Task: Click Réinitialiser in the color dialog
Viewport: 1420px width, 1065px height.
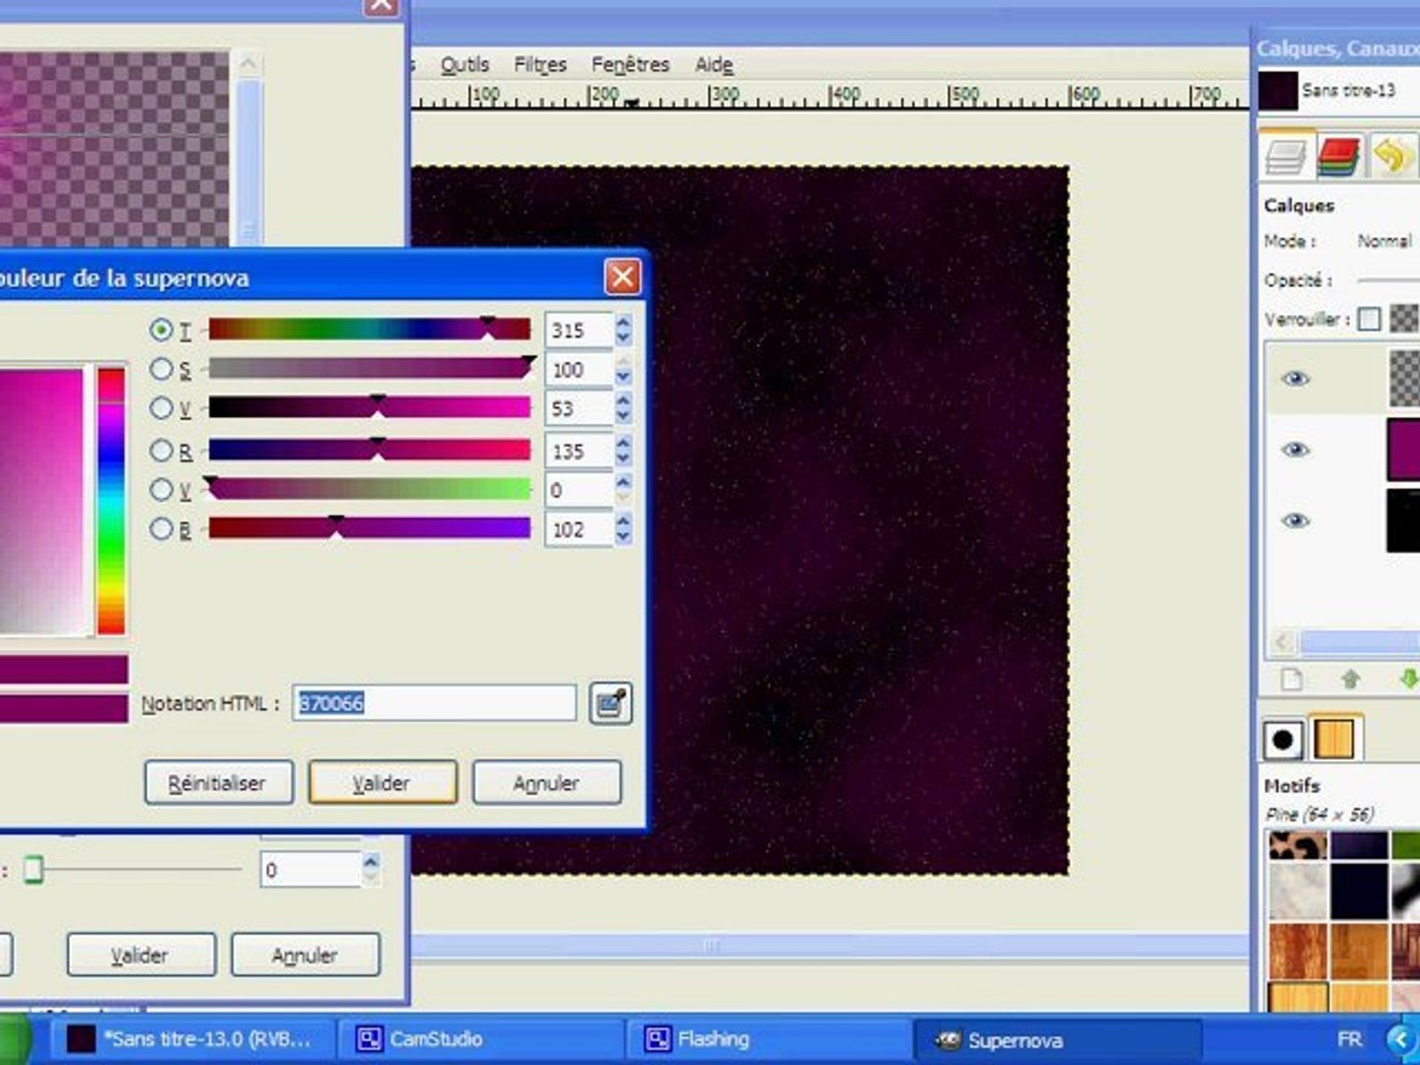Action: 218,783
